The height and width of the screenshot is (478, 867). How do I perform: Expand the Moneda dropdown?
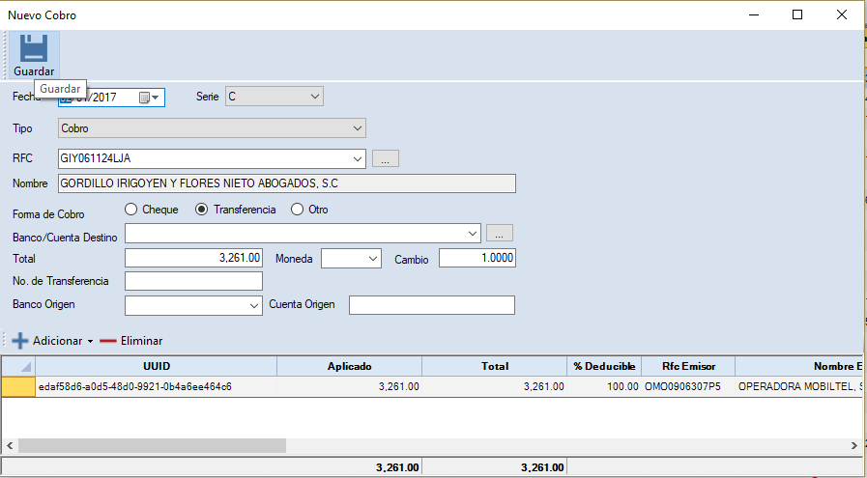[x=373, y=259]
